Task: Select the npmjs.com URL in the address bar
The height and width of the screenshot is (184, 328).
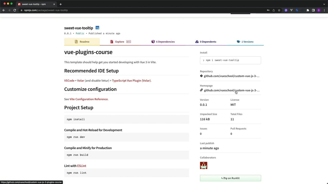Action: point(46,10)
